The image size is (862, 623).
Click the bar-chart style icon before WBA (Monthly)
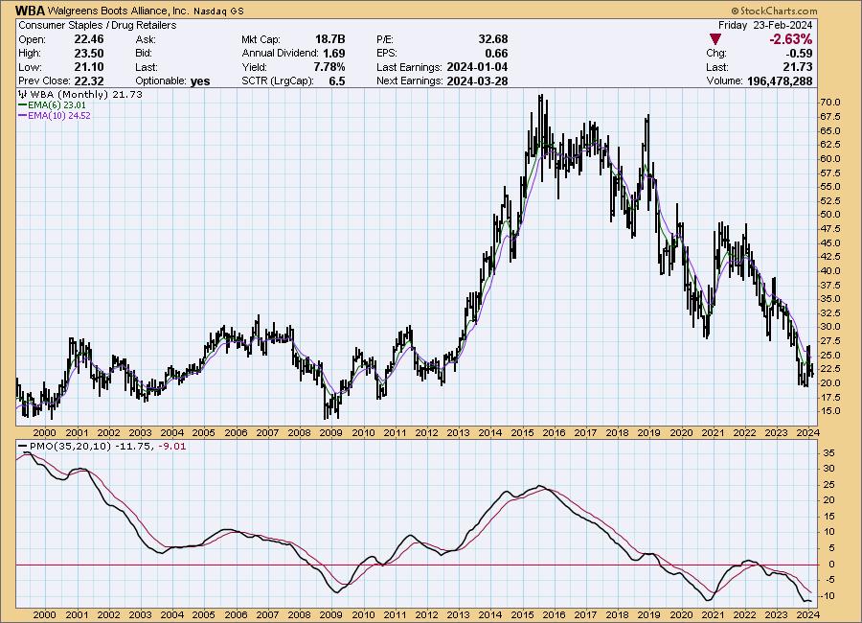[23, 94]
